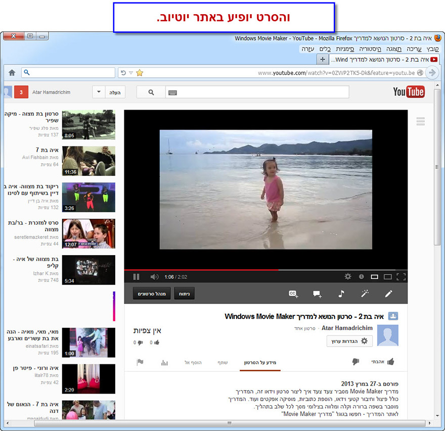The width and height of the screenshot is (445, 431).
Task: Select the הוסף אל add-to tab
Action: pos(193,362)
